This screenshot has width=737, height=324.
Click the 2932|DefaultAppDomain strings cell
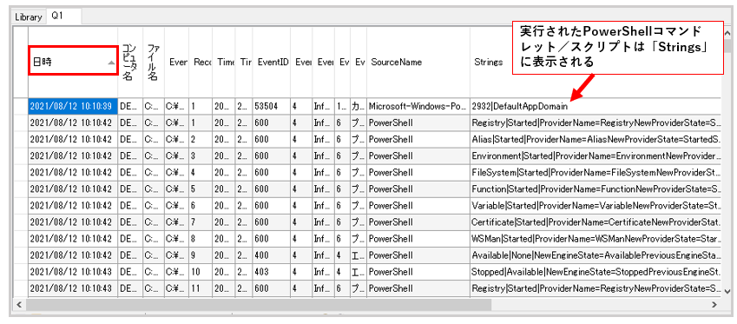click(x=596, y=106)
